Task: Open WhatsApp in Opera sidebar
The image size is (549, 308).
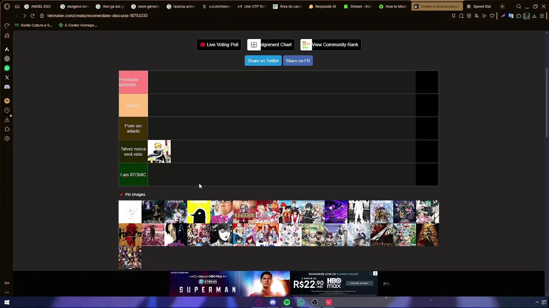Action: [7, 68]
